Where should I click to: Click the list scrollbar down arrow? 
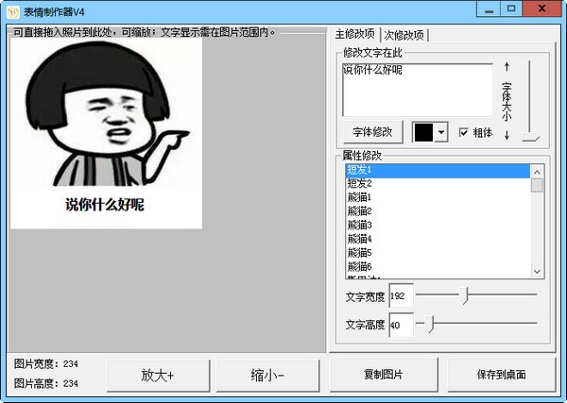[537, 272]
